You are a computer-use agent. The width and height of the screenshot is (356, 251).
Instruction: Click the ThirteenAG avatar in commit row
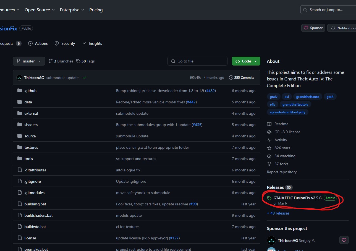pyautogui.click(x=19, y=78)
